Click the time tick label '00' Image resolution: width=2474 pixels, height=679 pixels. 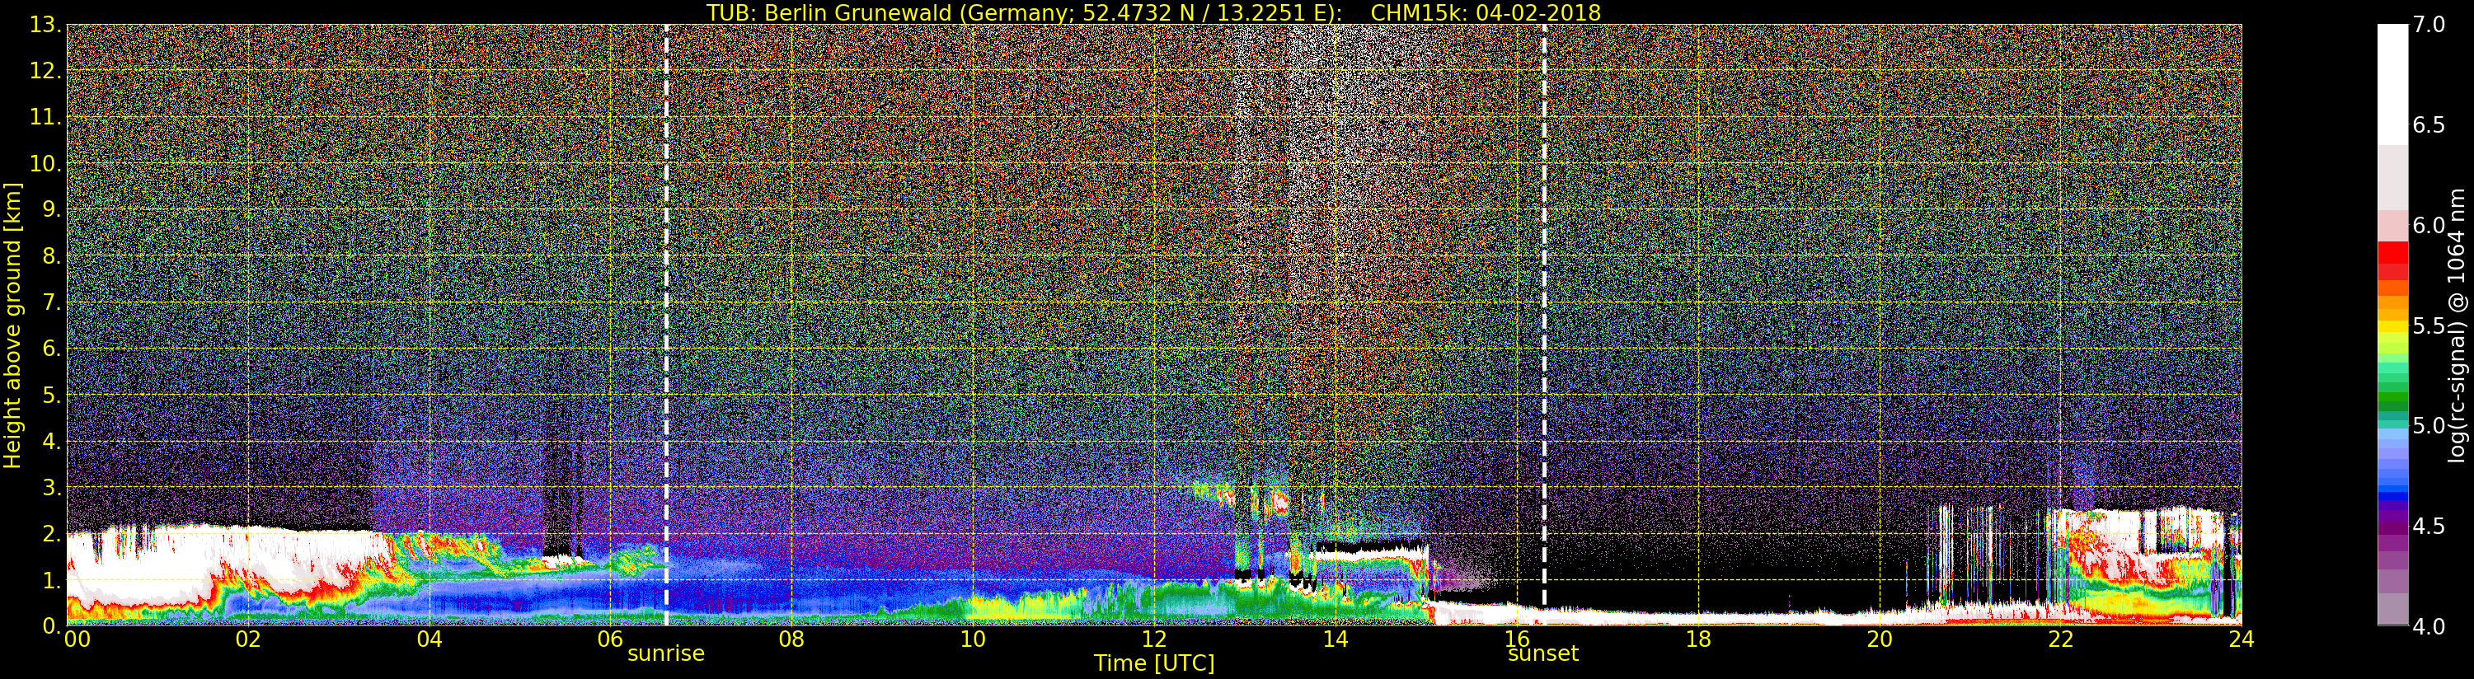point(77,639)
